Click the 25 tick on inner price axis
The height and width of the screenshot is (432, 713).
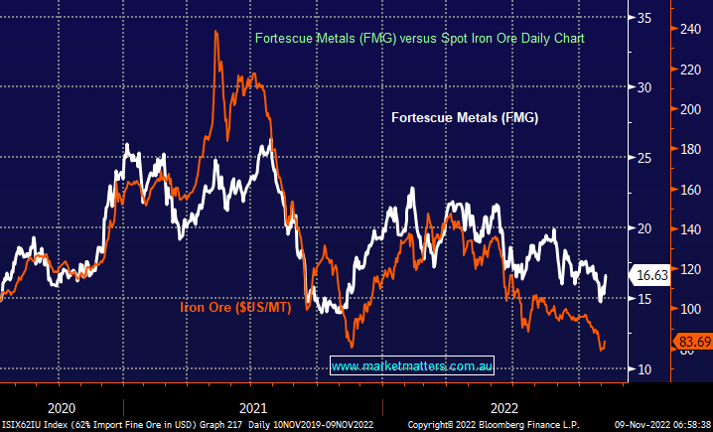[x=644, y=158]
